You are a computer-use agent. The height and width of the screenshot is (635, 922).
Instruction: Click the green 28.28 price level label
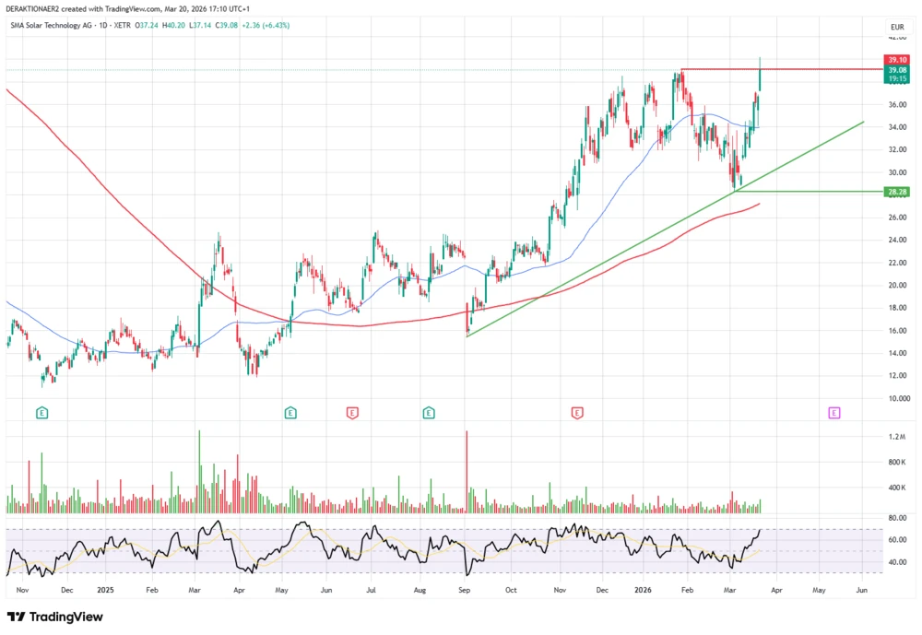coord(895,193)
